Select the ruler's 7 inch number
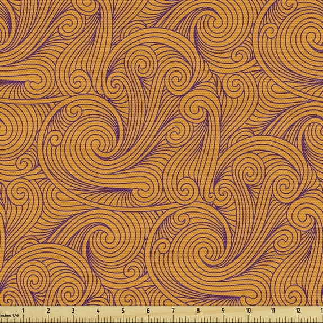The height and width of the screenshot is (323, 323). (x=173, y=310)
